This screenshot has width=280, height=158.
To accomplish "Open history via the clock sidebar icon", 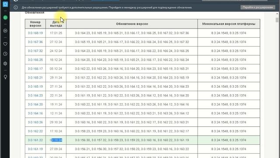I will tap(5, 54).
